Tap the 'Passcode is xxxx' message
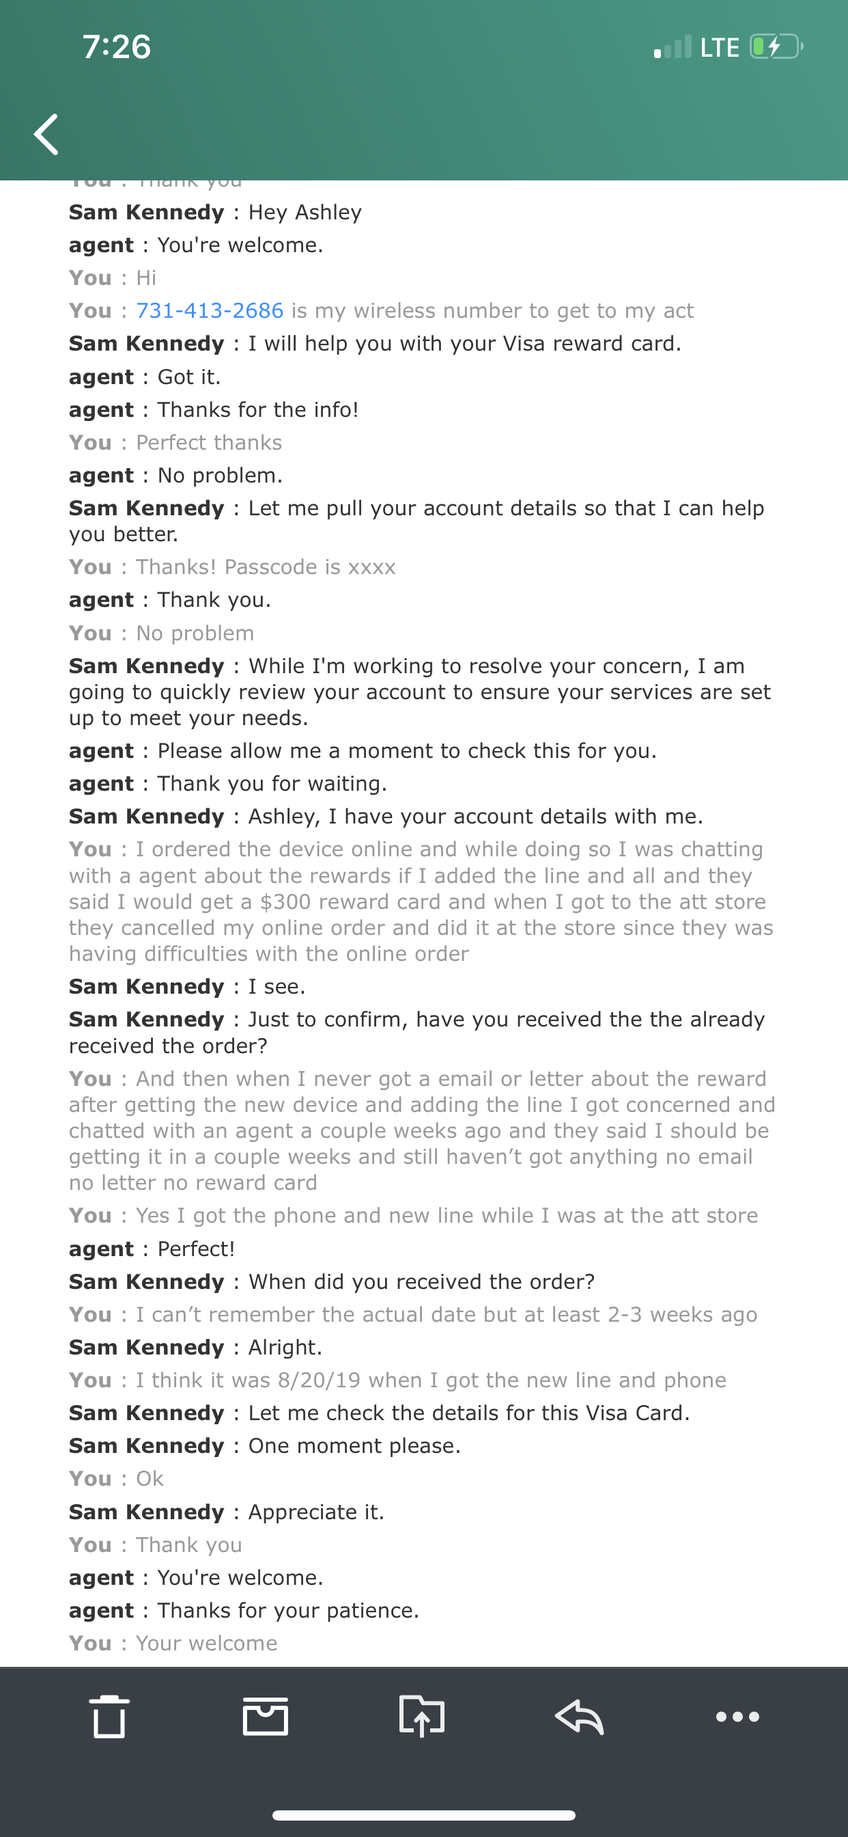 [231, 567]
